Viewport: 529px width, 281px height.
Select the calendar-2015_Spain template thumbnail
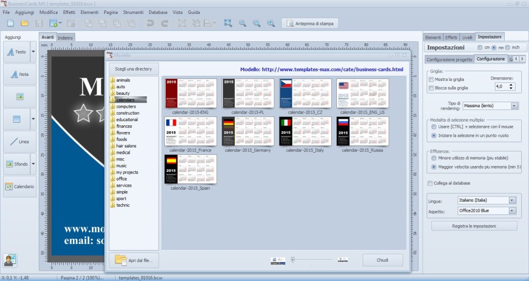[x=191, y=169]
